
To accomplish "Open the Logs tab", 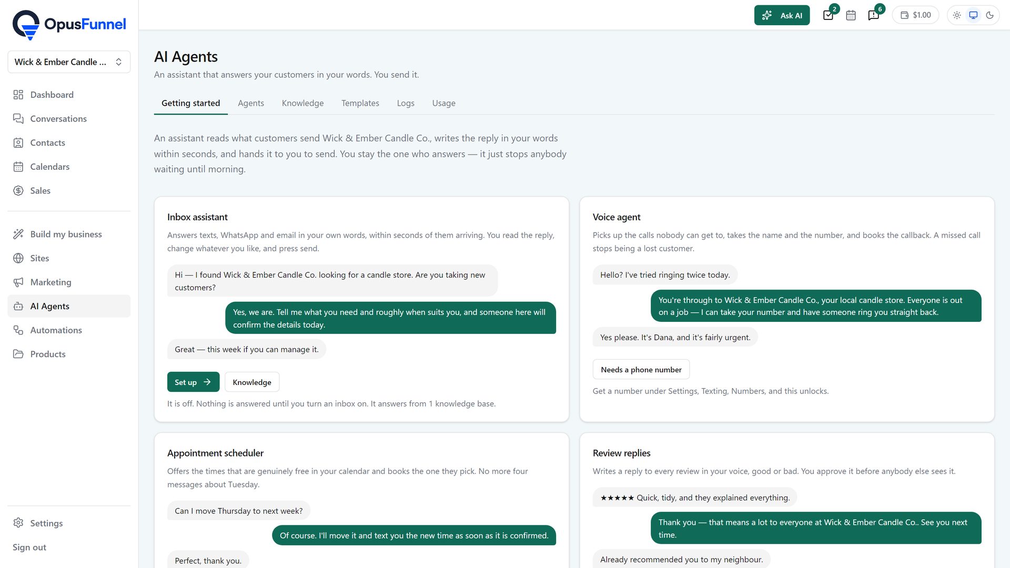I will pyautogui.click(x=406, y=103).
